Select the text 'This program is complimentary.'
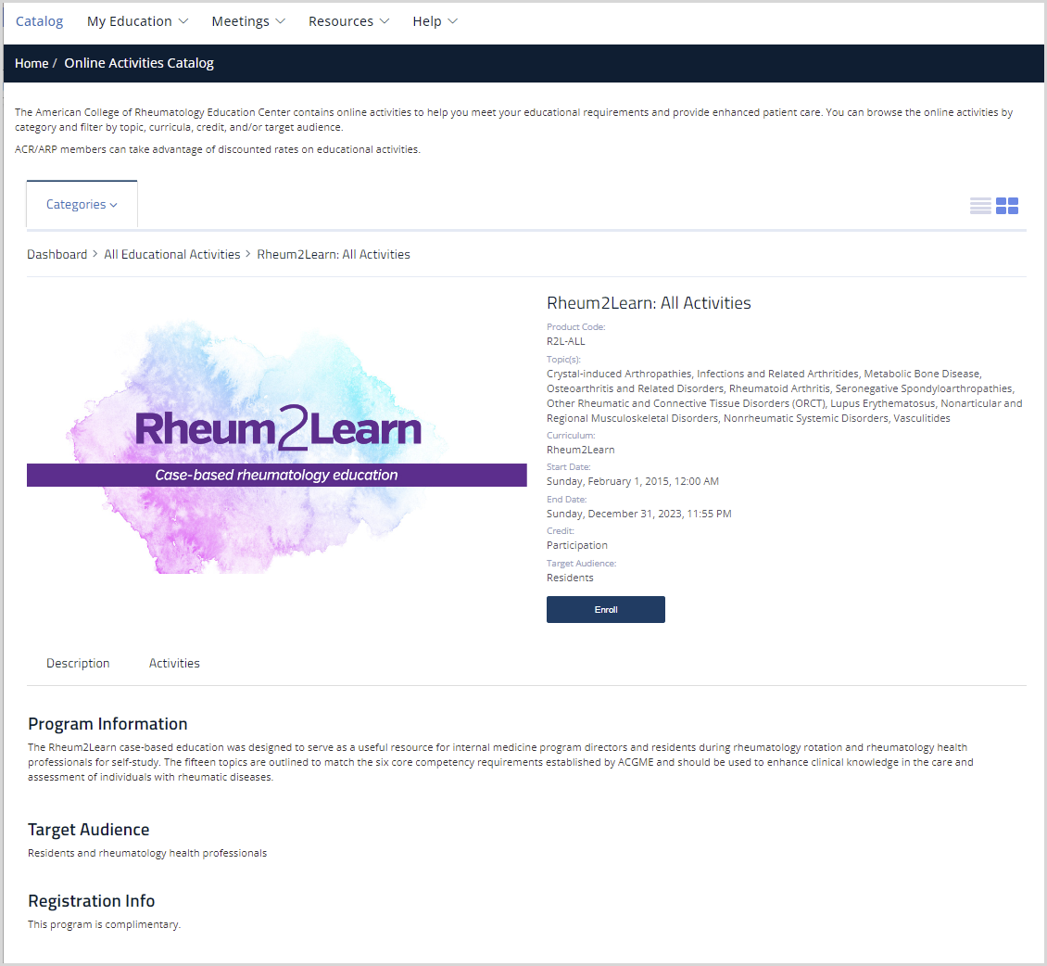Screen dimensions: 1047x966 [x=104, y=924]
